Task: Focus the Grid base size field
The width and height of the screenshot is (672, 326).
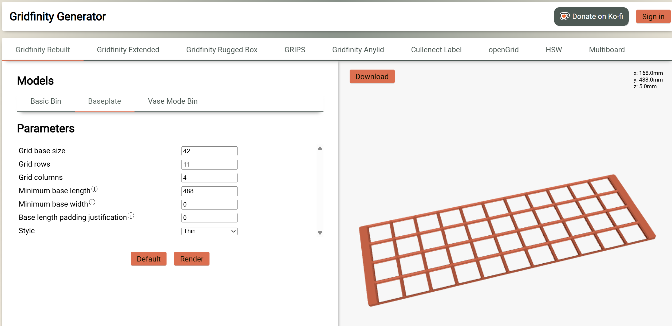Action: [209, 151]
